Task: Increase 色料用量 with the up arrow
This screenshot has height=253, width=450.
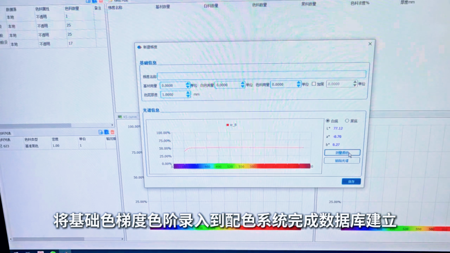Action: [298, 82]
